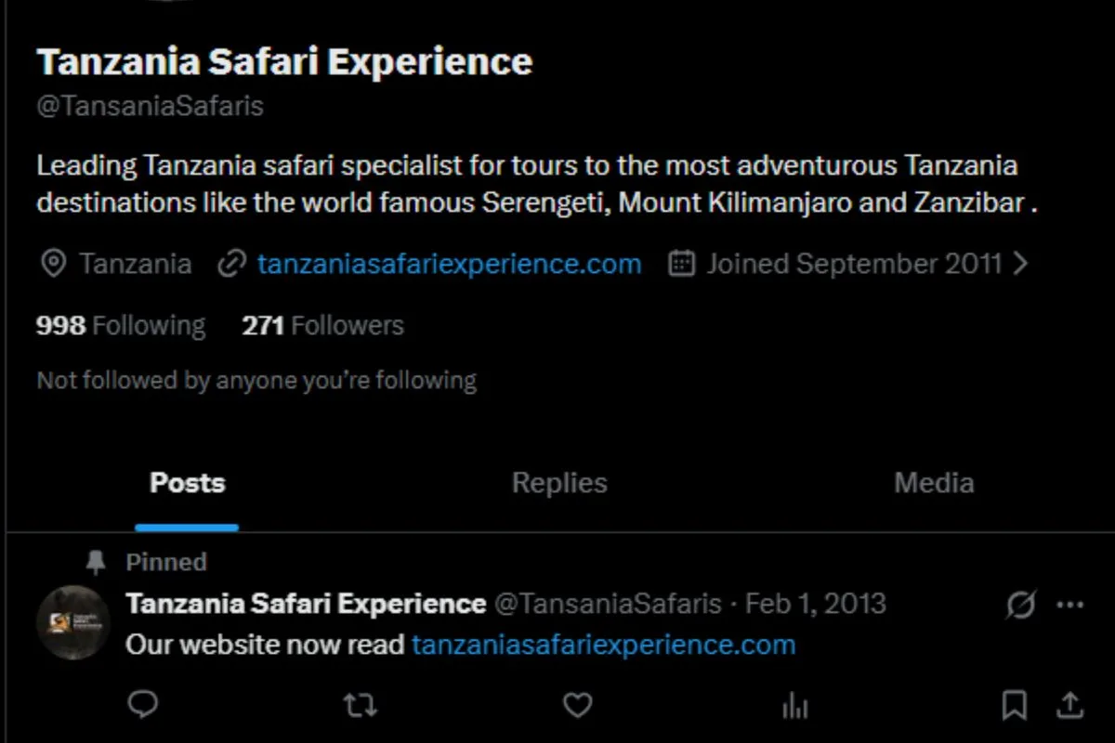Open the Media tab
Viewport: 1115px width, 743px height.
pos(934,483)
